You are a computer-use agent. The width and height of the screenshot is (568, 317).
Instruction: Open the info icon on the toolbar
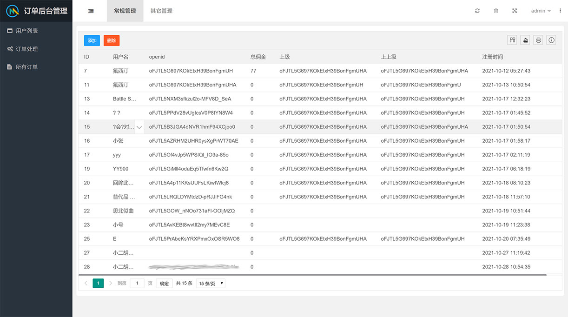pyautogui.click(x=551, y=40)
